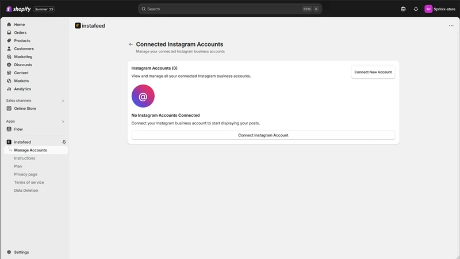Open the Sprinix-store account menu
Viewport: 460px width, 259px height.
[x=440, y=9]
